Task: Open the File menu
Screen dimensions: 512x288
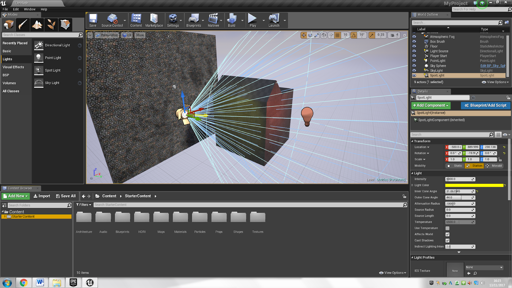Action: [5, 9]
